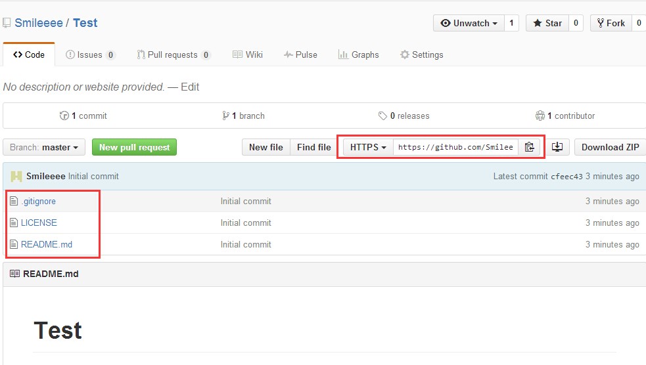Click the file icon beside README.md
646x365 pixels.
[x=14, y=244]
